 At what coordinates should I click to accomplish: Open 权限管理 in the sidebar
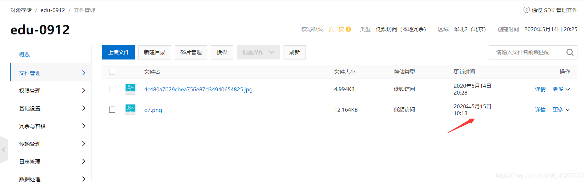tap(30, 91)
